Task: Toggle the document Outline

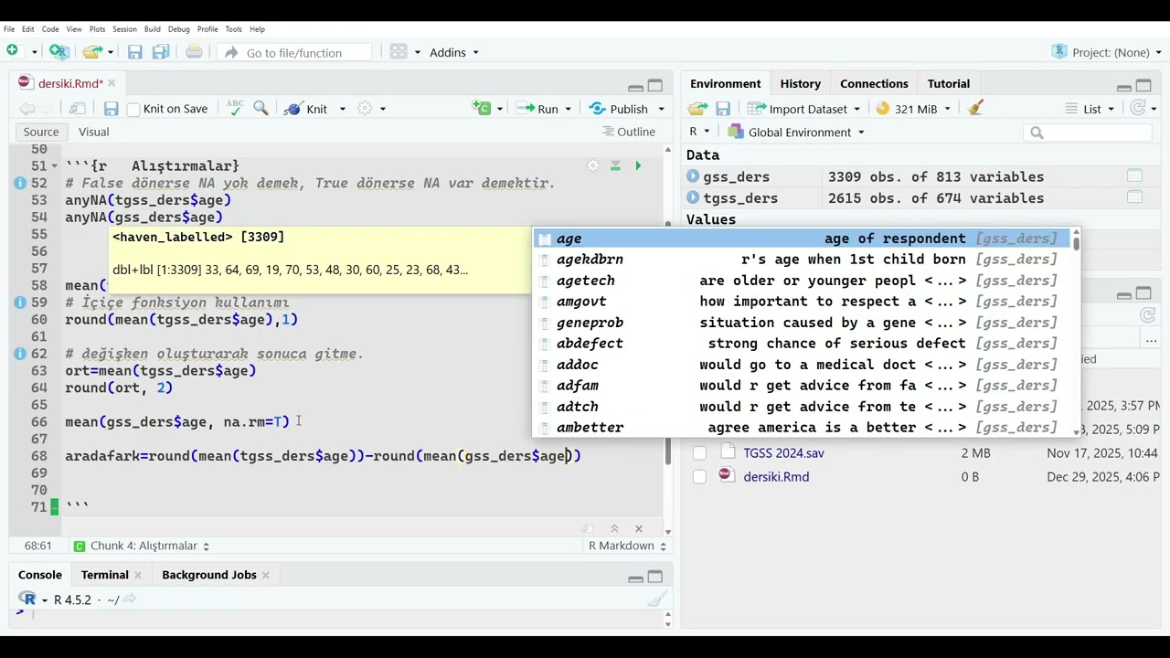Action: (629, 132)
